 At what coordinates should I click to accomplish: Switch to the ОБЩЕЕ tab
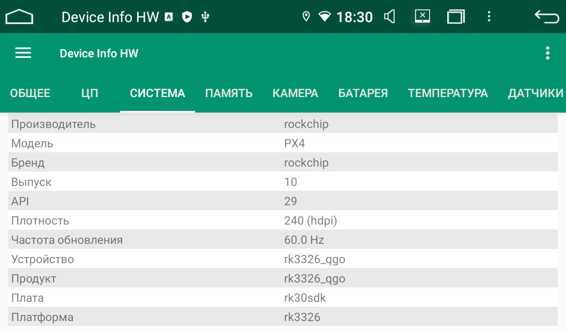30,93
